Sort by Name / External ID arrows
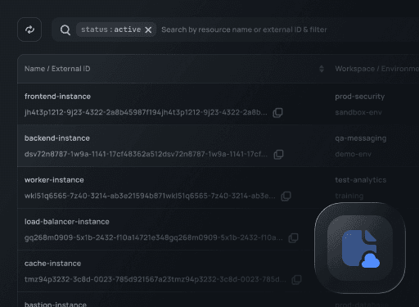This screenshot has height=307, width=419. (322, 69)
